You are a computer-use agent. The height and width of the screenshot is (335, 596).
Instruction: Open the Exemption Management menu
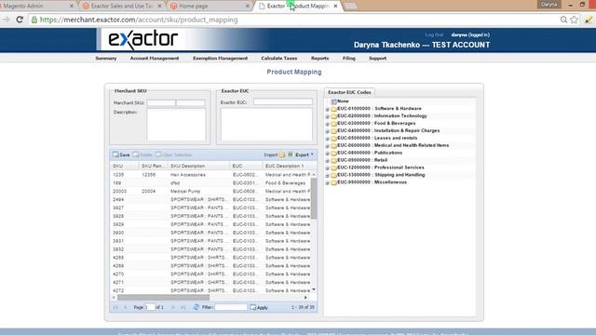click(x=220, y=59)
